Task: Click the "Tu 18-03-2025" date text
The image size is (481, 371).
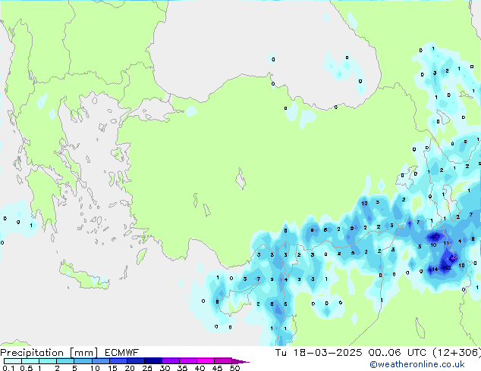Action: click(319, 353)
